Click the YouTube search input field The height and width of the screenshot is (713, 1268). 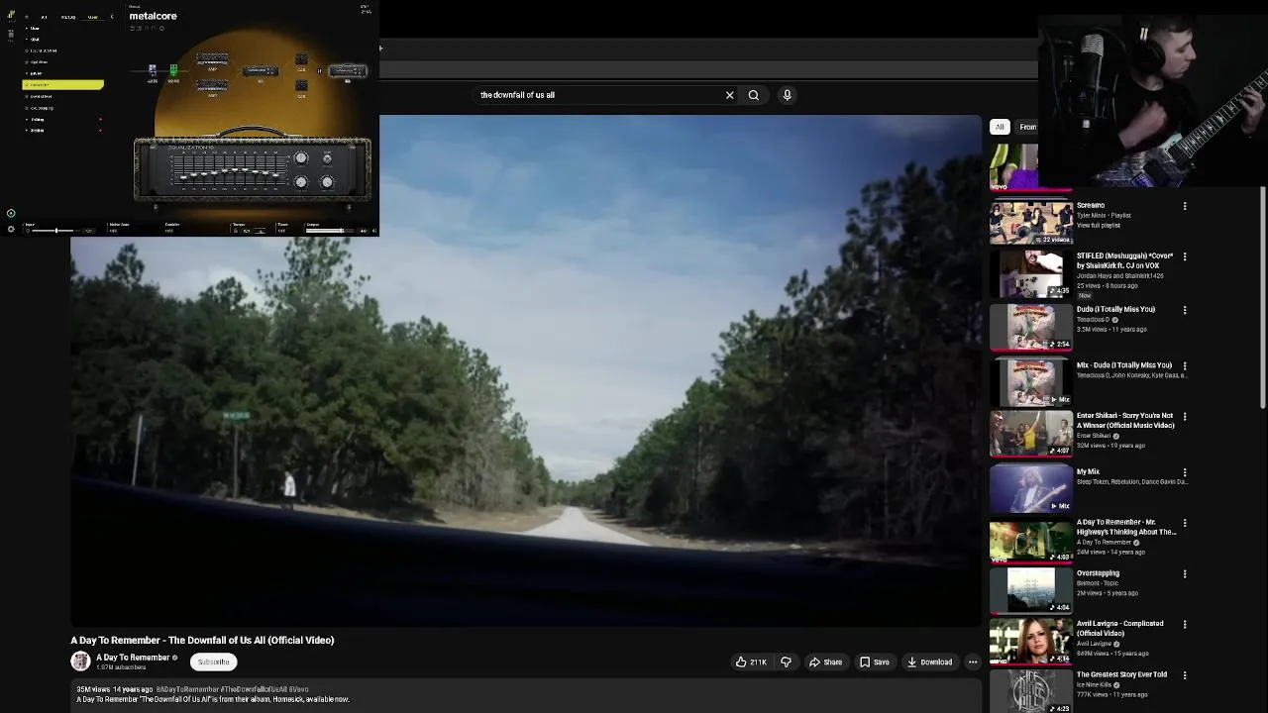599,95
